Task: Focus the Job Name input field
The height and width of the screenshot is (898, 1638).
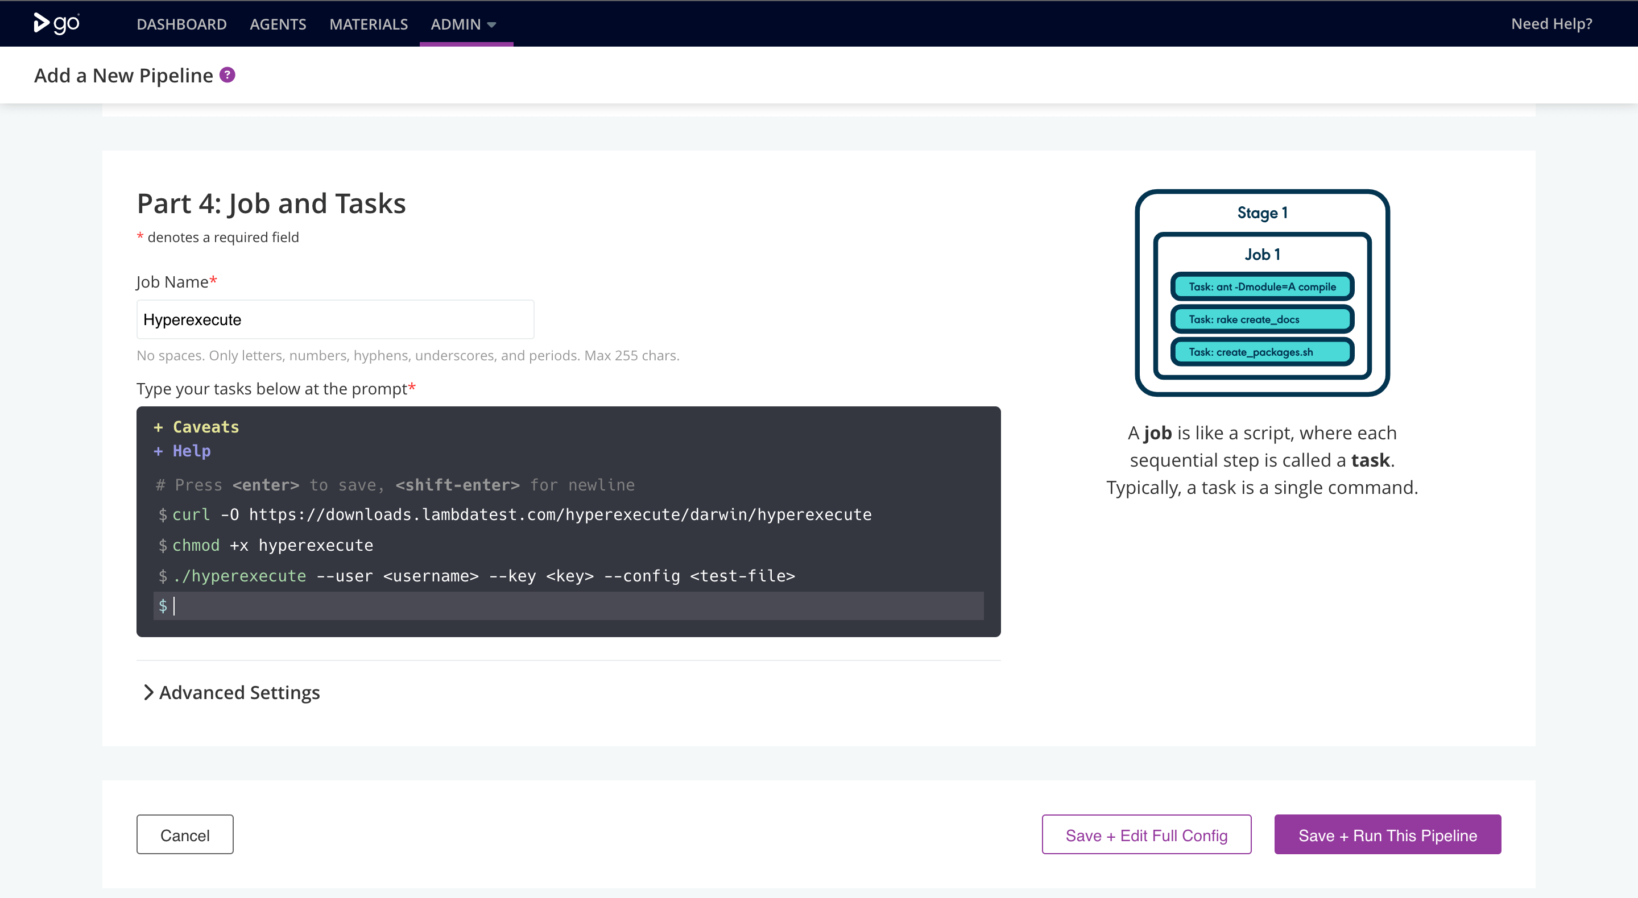Action: 335,319
